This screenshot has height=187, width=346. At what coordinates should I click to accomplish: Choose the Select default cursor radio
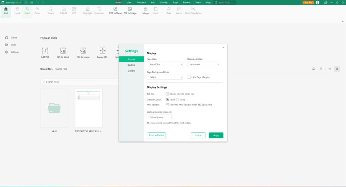[x=167, y=100]
